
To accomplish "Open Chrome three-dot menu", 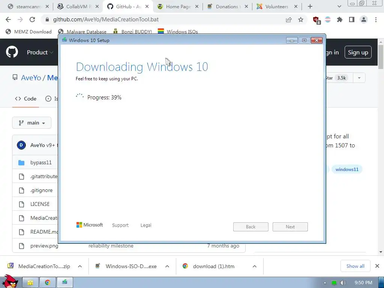I will click(376, 19).
